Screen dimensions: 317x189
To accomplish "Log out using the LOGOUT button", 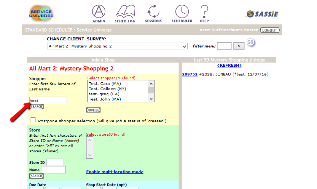I will pyautogui.click(x=270, y=30).
